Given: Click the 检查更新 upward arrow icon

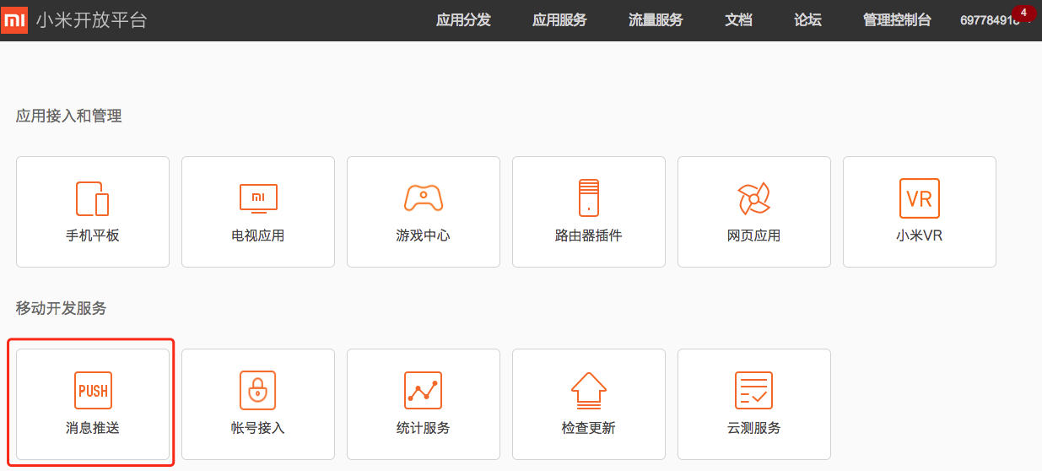Looking at the screenshot, I should tap(589, 390).
